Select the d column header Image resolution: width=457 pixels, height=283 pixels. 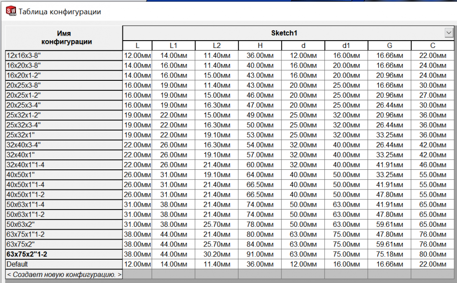point(303,46)
